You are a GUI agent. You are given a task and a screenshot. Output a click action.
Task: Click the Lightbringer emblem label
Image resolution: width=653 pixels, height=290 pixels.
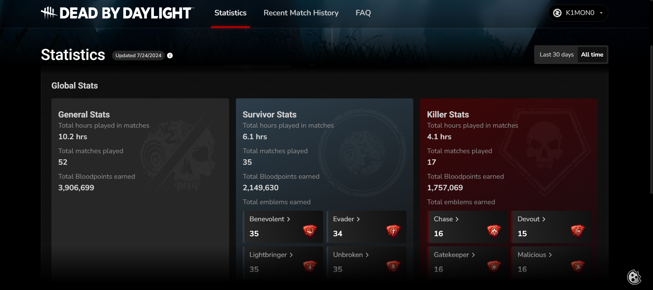(268, 255)
